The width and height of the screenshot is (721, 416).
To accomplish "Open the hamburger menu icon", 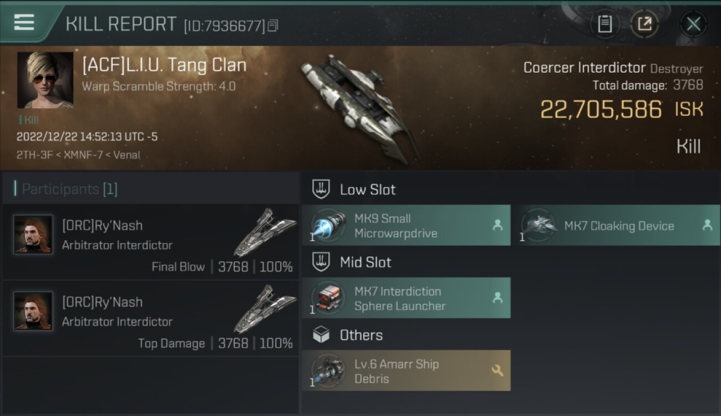I will pos(24,23).
